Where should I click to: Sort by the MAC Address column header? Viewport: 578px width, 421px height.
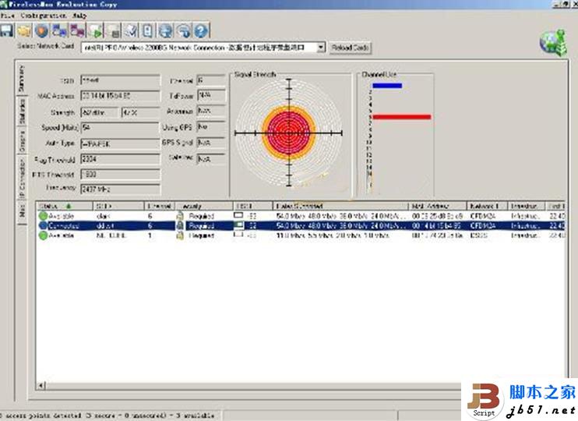pos(438,206)
